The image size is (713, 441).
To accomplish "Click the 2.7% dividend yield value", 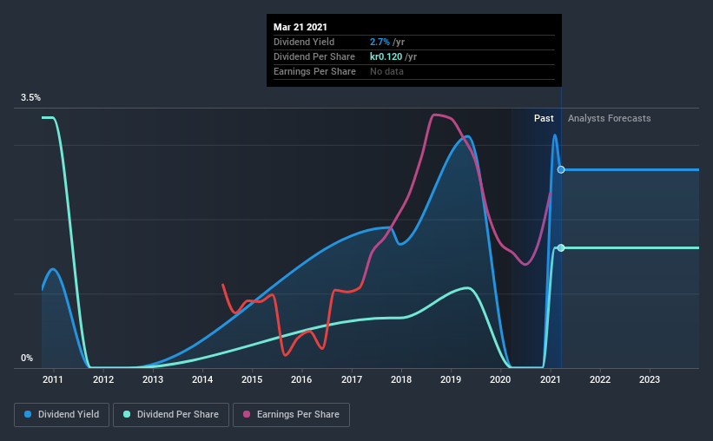I will pos(380,42).
